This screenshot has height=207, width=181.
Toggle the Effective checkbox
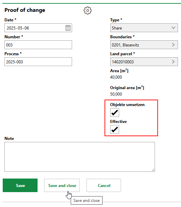(115, 129)
